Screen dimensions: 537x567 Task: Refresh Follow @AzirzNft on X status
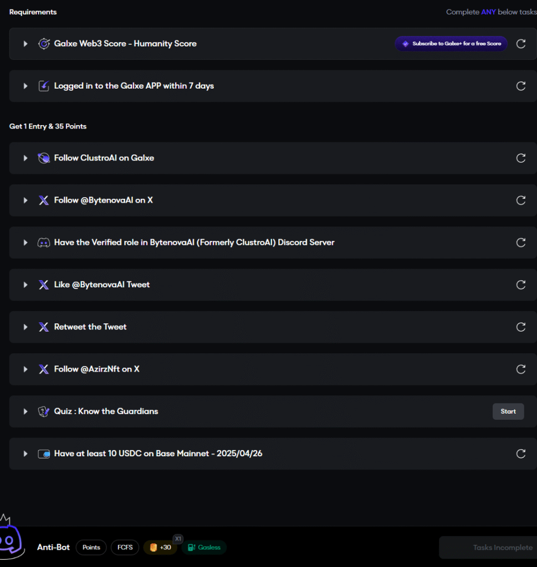tap(521, 369)
